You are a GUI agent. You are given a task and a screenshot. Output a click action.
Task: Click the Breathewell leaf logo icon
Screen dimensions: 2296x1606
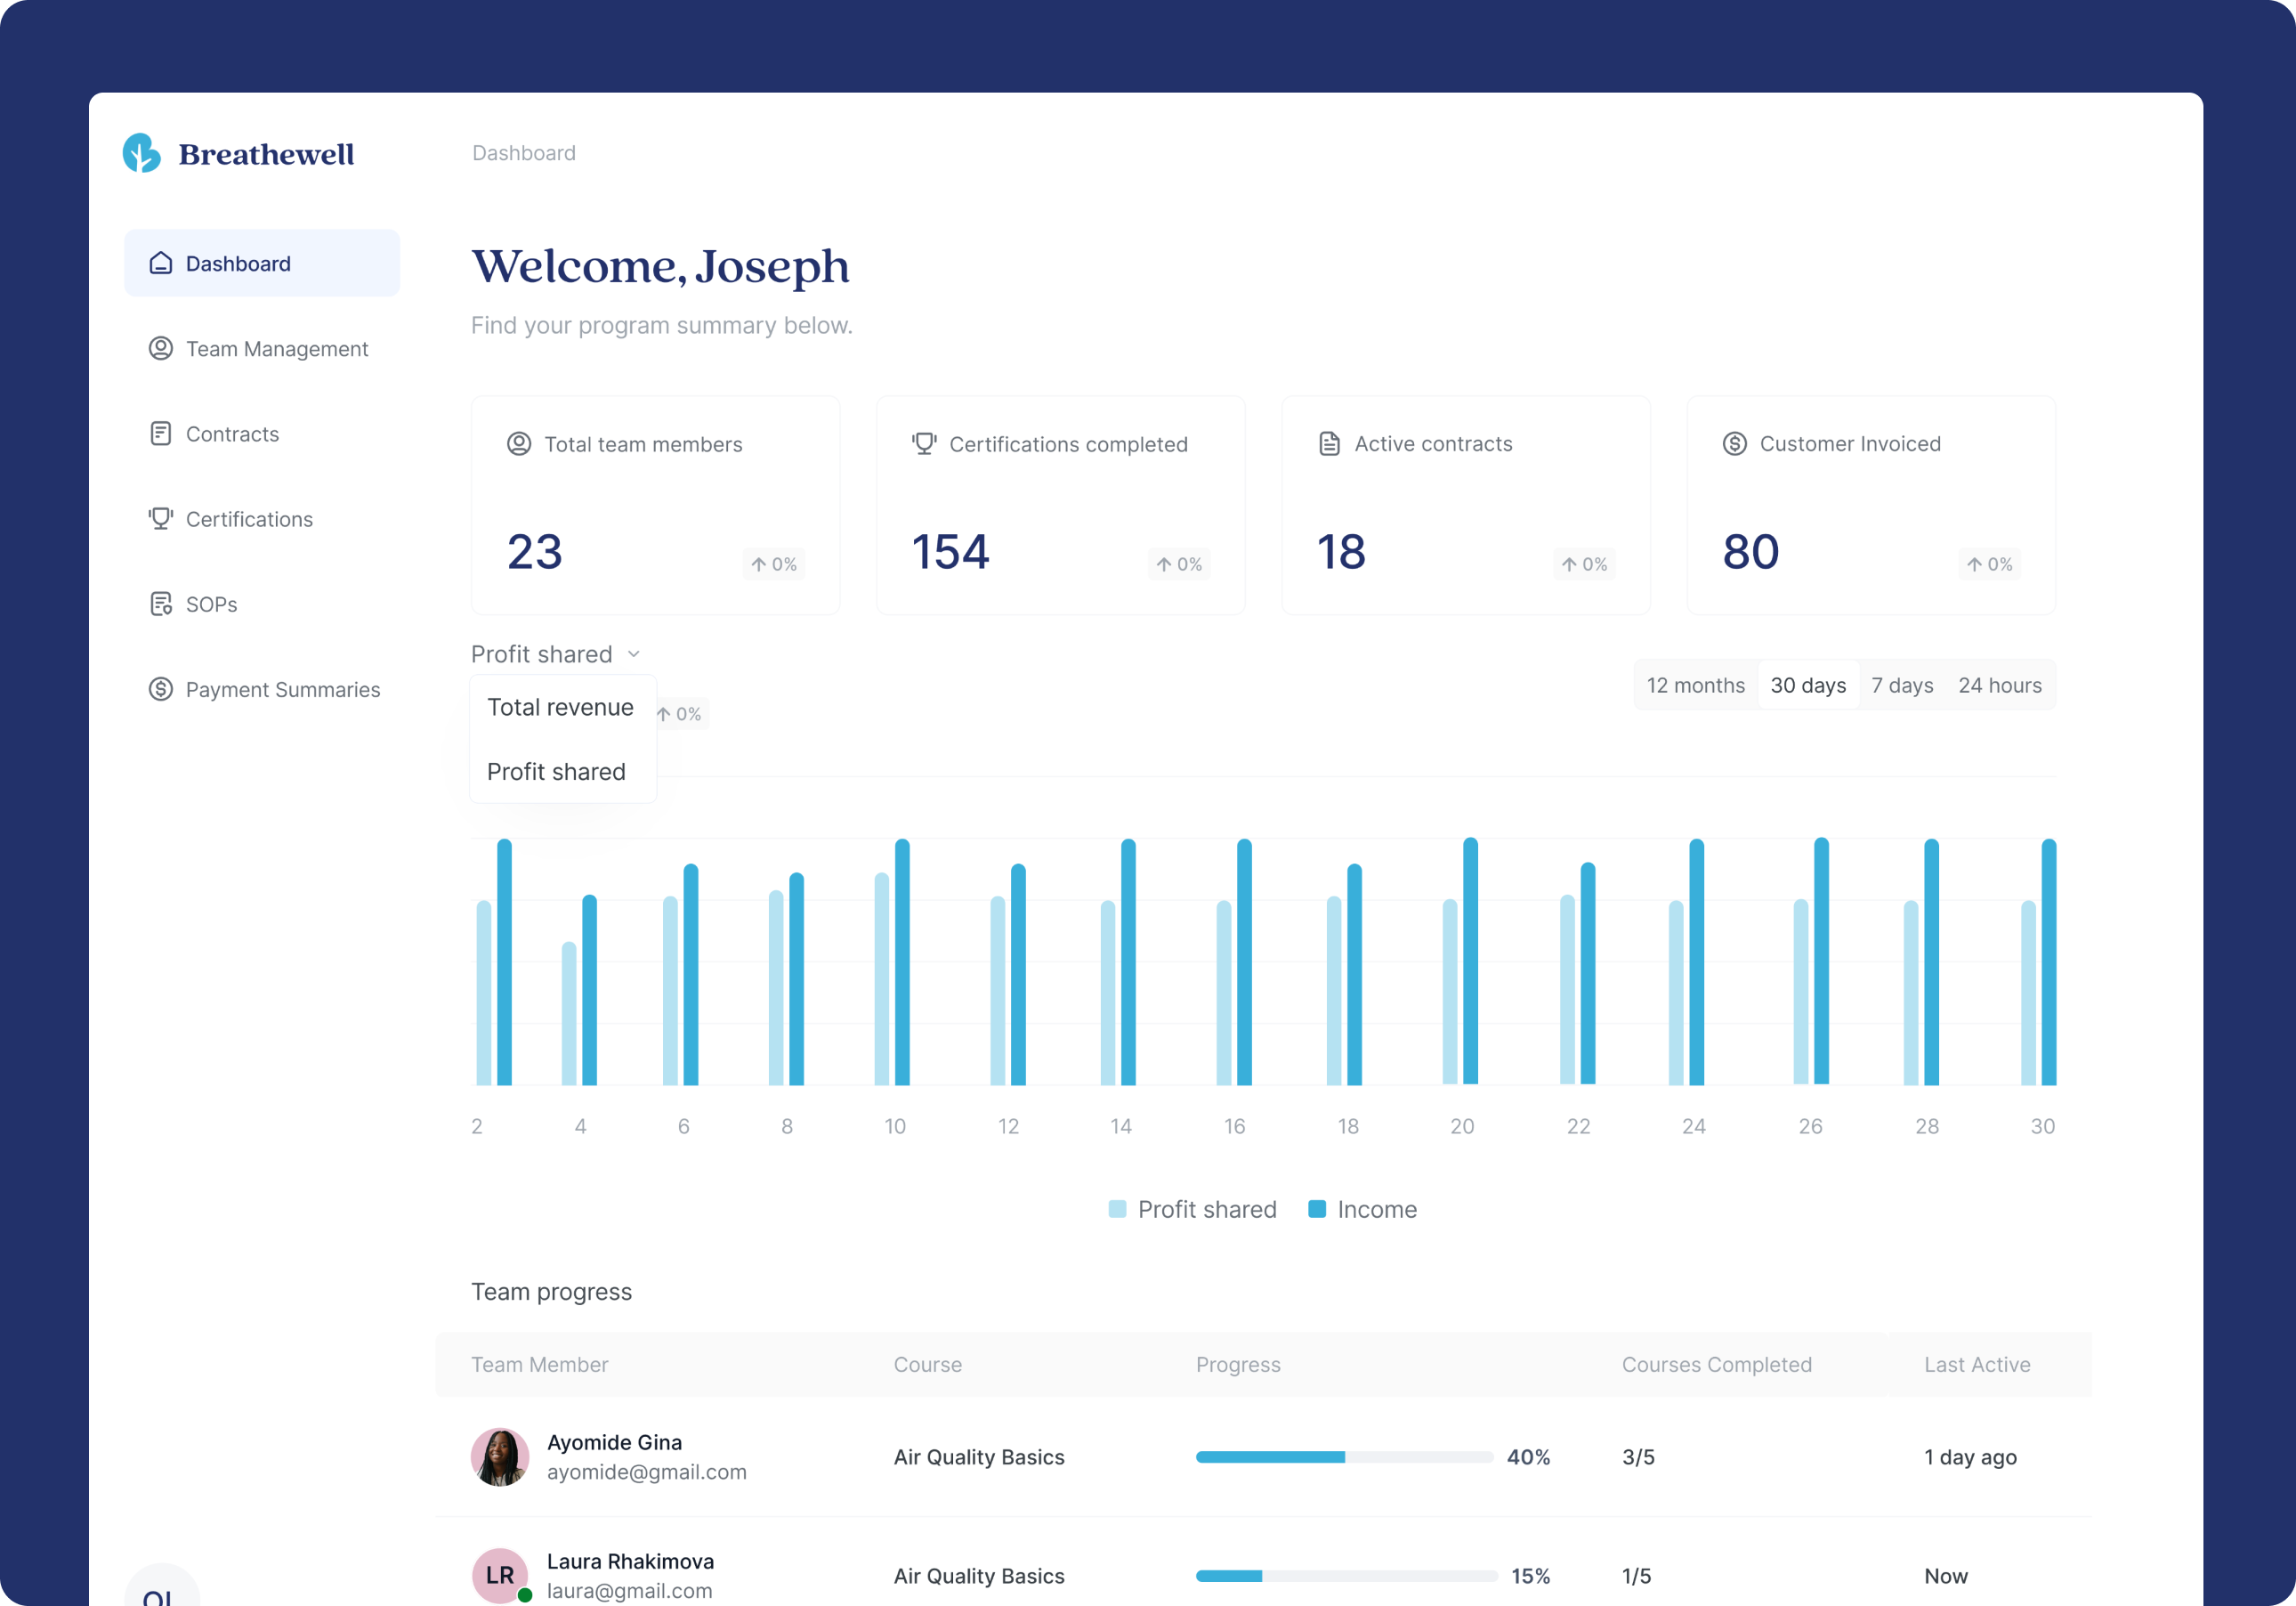pos(142,153)
